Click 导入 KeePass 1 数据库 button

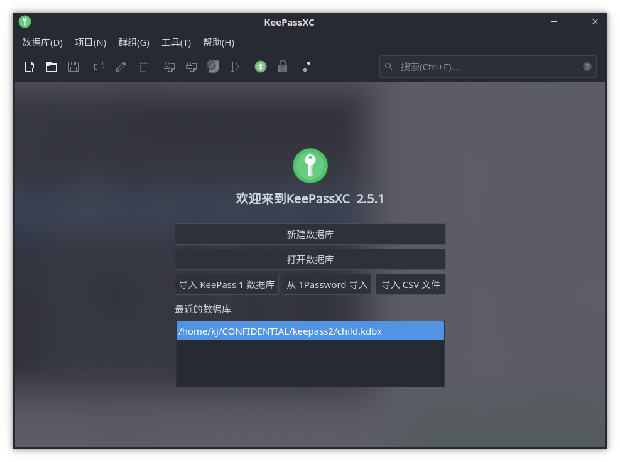click(x=227, y=284)
